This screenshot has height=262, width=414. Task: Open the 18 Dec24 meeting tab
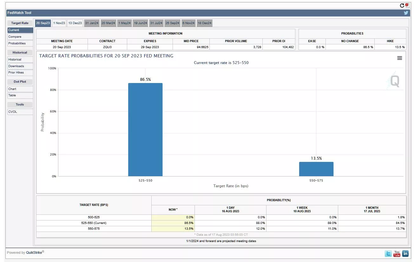point(205,23)
